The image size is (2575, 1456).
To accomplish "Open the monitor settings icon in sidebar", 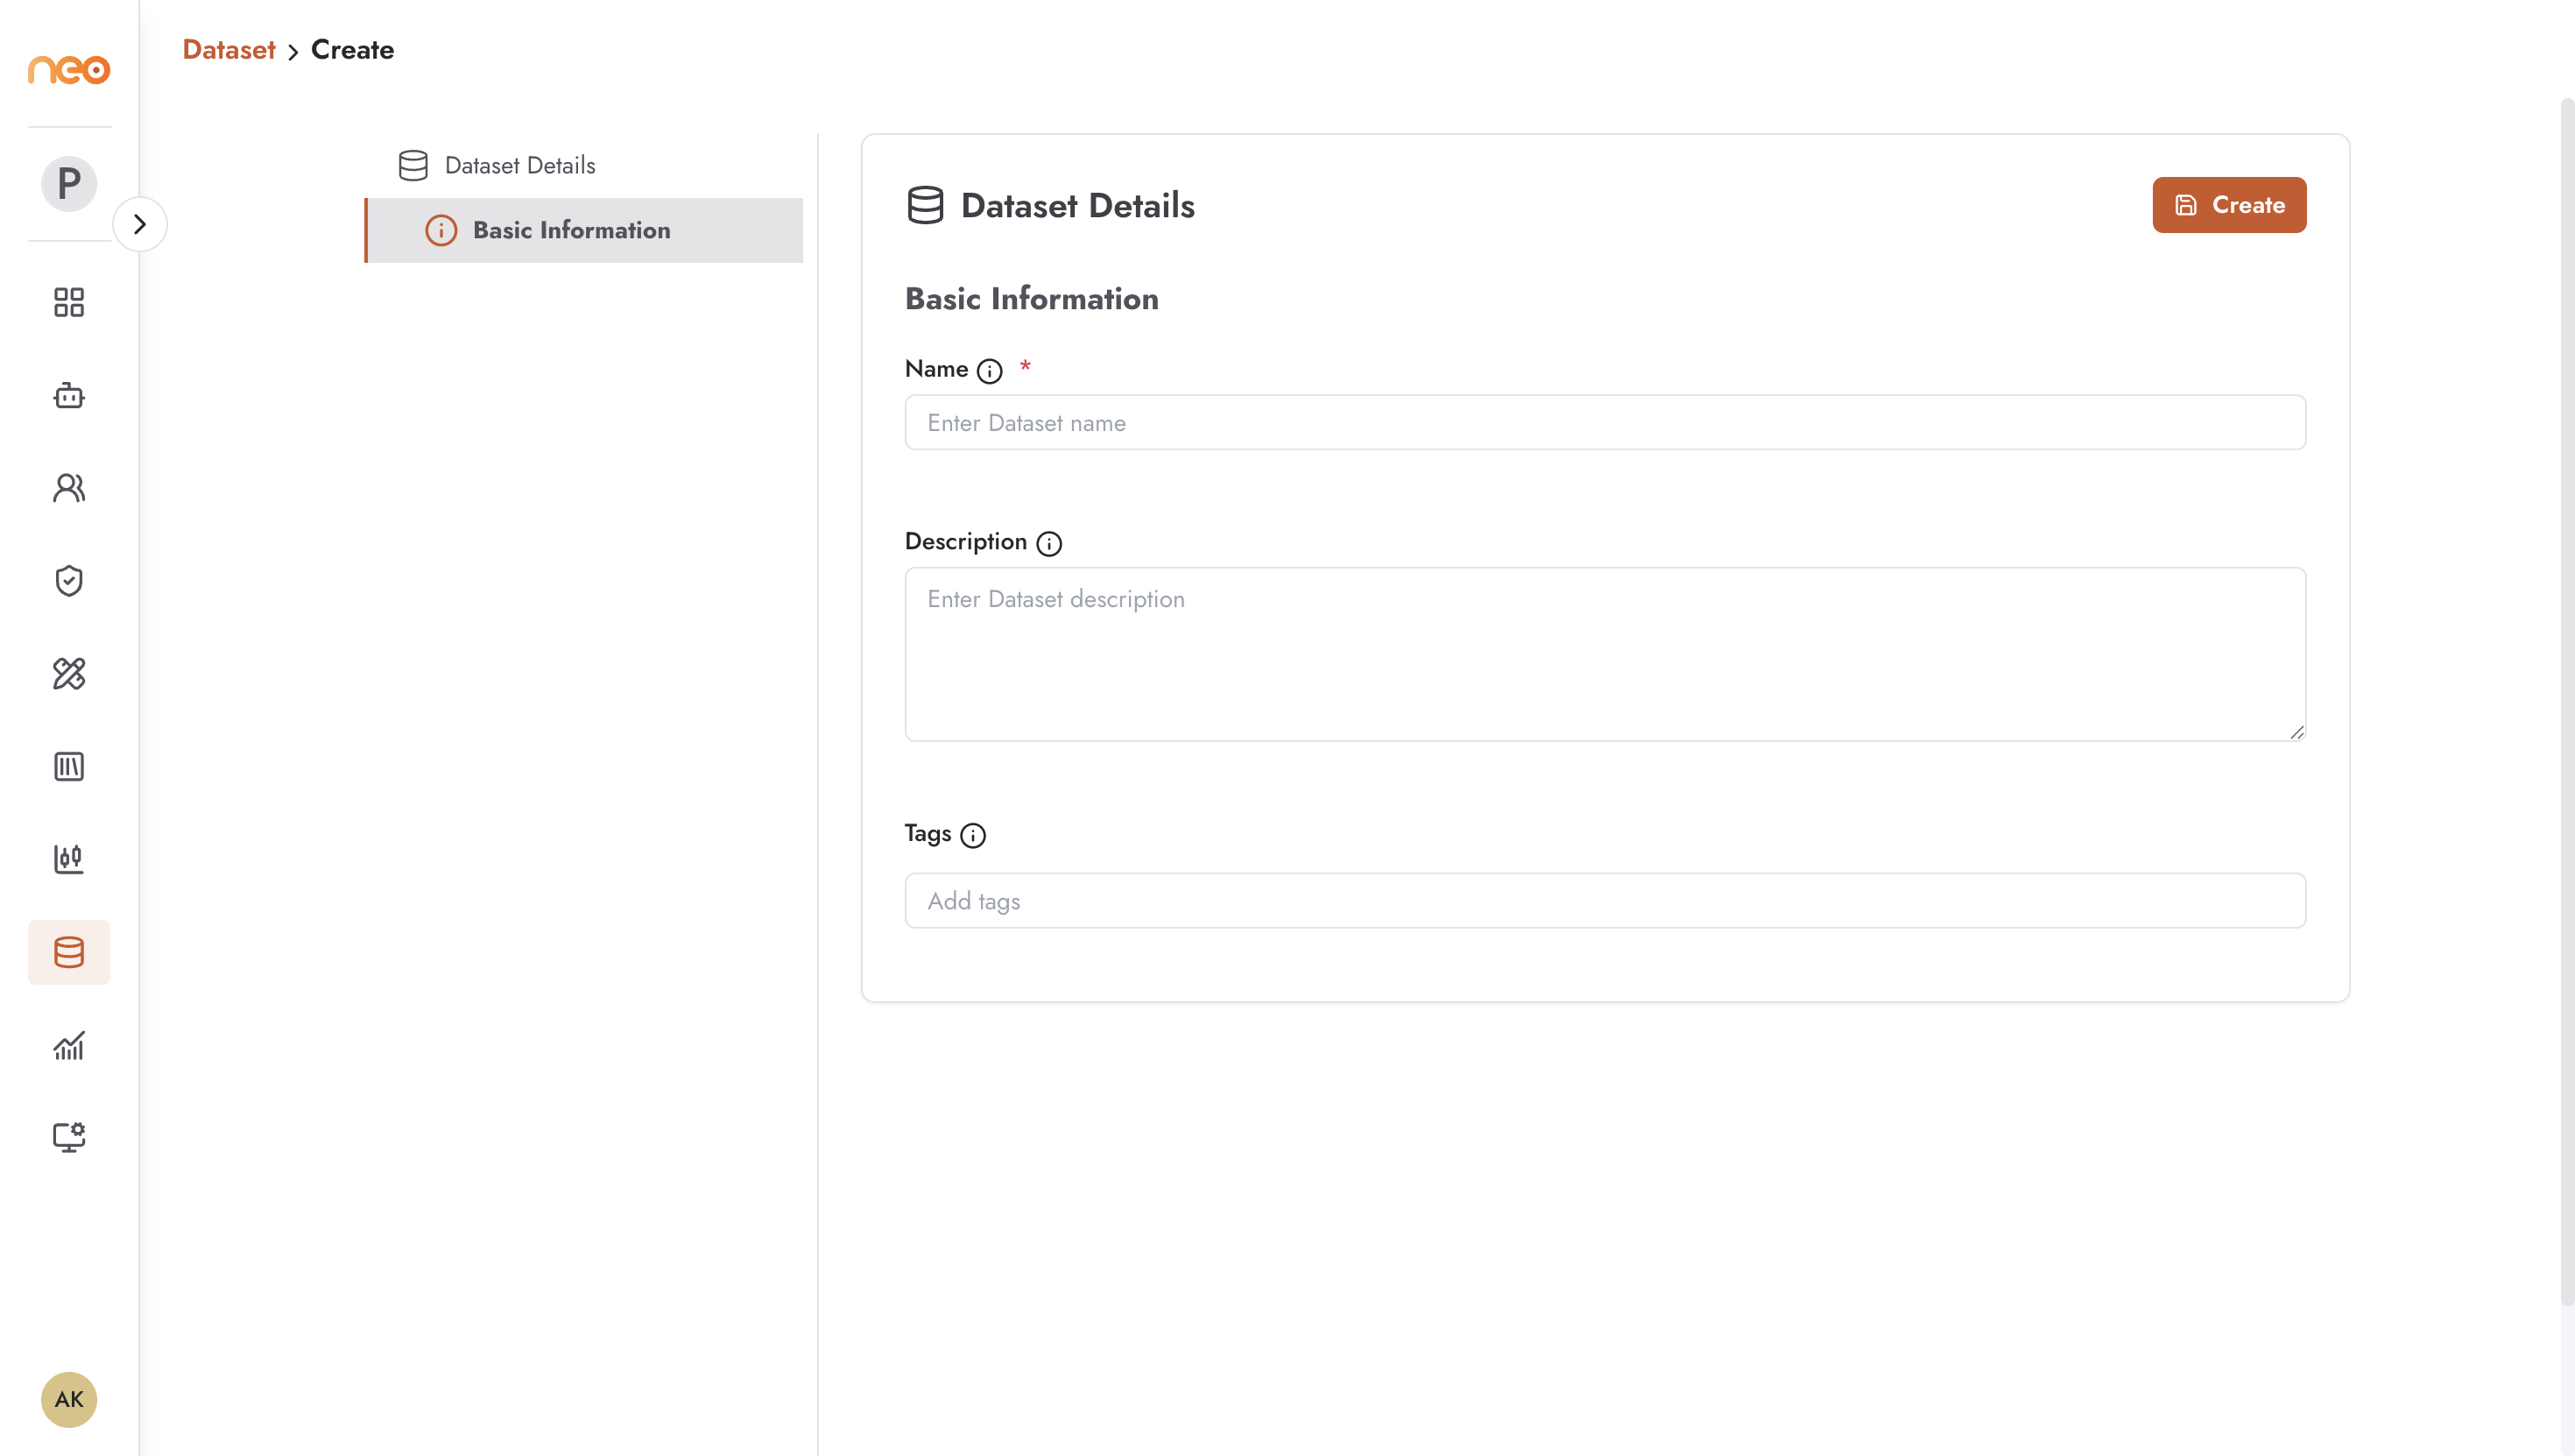I will [69, 1137].
